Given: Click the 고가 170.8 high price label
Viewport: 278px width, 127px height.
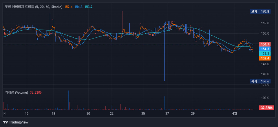Looking at the screenshot, I should coord(260,12).
